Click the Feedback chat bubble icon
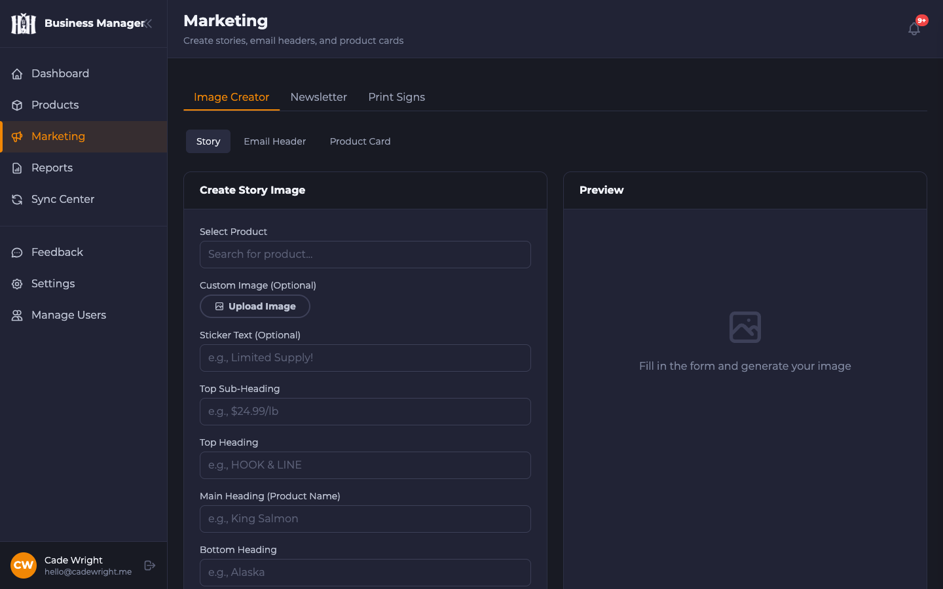Image resolution: width=943 pixels, height=589 pixels. point(17,253)
